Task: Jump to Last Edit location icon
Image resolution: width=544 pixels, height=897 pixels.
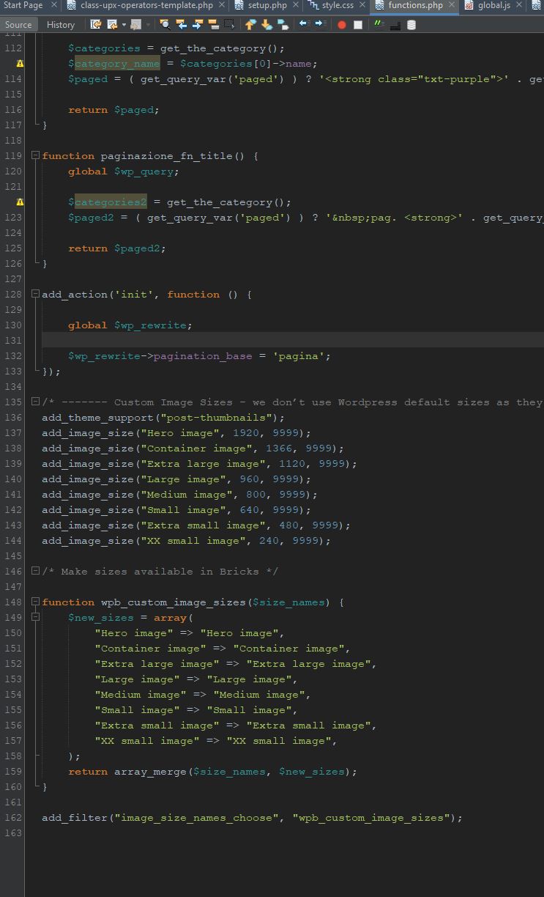Action: point(96,24)
